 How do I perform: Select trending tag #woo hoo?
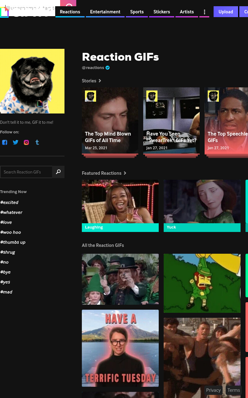[11, 232]
